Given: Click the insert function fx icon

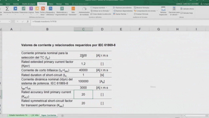Looking at the screenshot, I should [27, 21].
